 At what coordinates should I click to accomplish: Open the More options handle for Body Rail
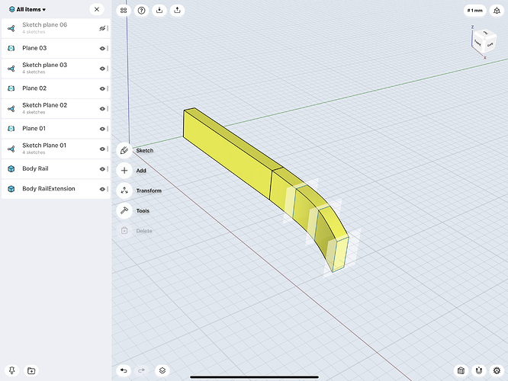(x=108, y=169)
